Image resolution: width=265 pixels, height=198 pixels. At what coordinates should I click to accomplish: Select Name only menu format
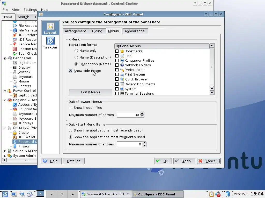click(76, 51)
